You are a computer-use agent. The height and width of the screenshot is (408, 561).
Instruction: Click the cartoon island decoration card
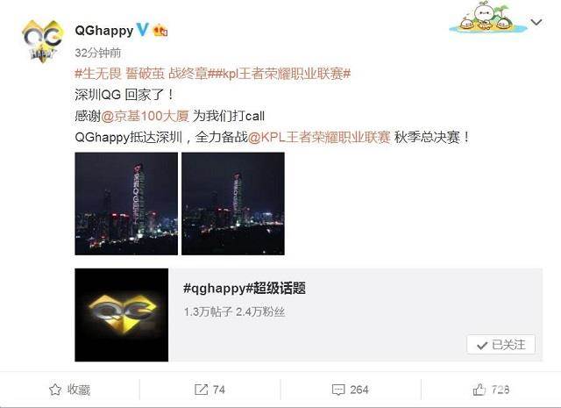tap(488, 17)
